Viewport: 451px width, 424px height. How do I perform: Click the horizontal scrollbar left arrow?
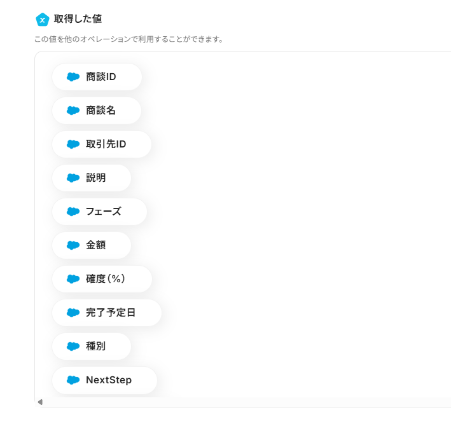pos(40,402)
